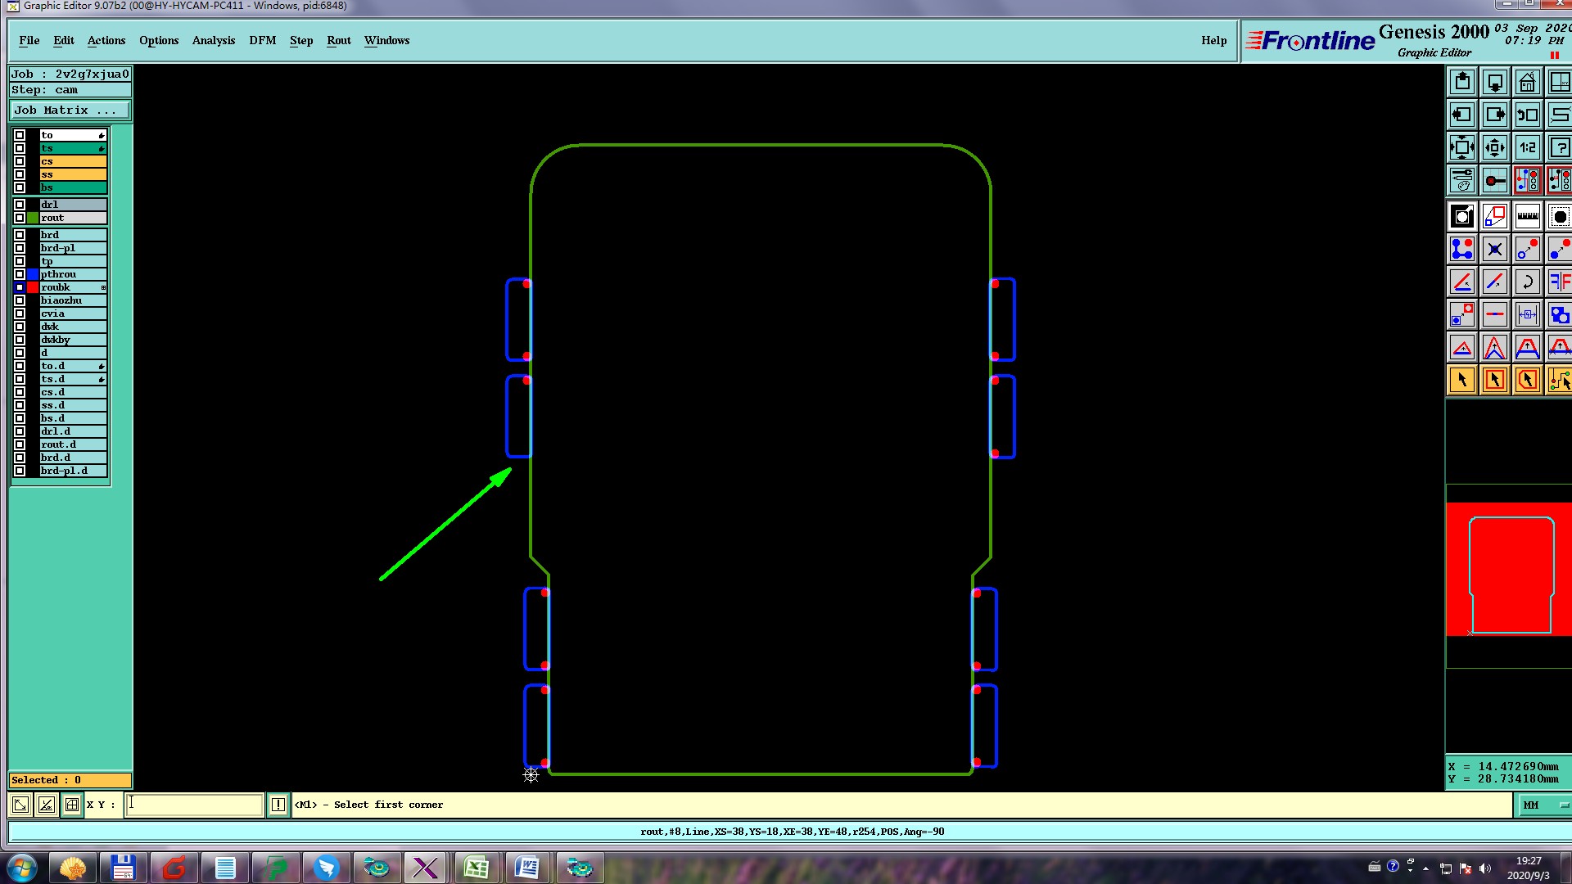
Task: Choose the polygon selection arrow tool
Action: (x=1527, y=380)
